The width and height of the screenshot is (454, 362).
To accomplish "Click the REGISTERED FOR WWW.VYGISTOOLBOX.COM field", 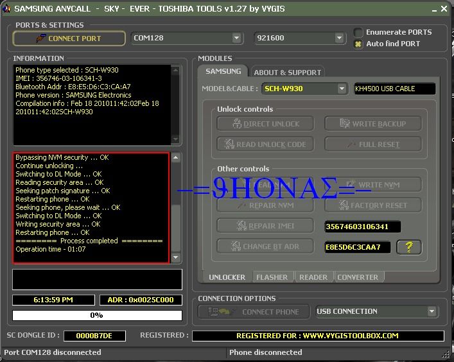I will pos(318,336).
